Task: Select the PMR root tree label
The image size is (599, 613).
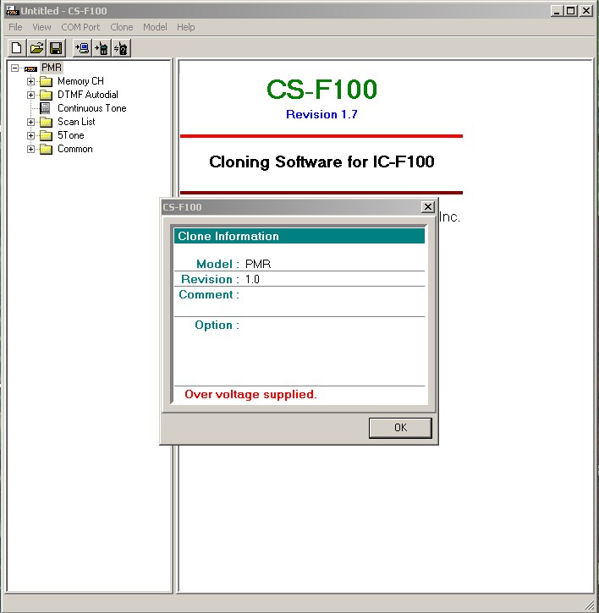Action: coord(52,68)
